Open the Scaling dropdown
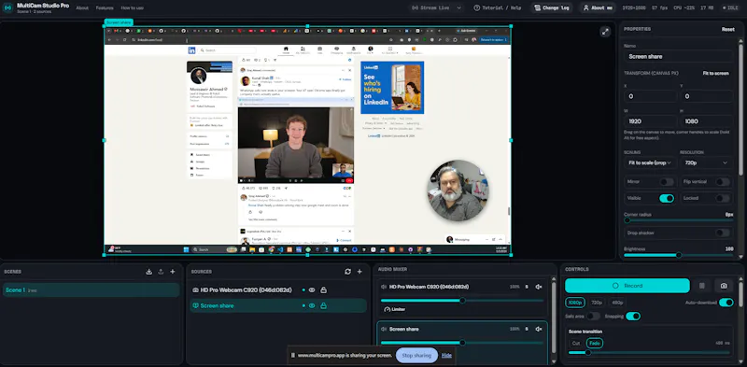This screenshot has height=367, width=747. [x=650, y=162]
